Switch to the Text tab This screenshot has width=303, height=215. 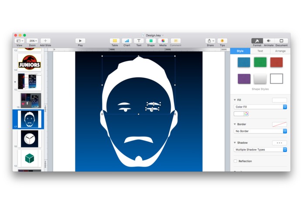coord(260,51)
